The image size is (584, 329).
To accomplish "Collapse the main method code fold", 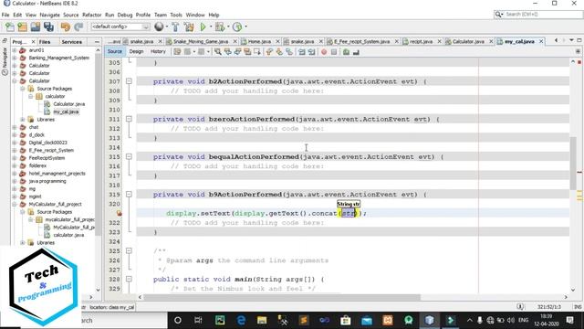I will 129,279.
